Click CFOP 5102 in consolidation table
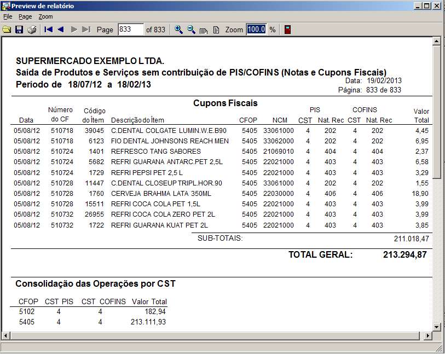This screenshot has width=445, height=354. click(27, 312)
